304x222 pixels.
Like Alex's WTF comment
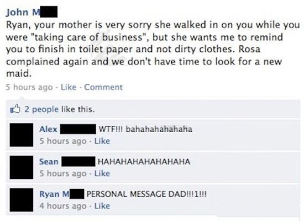[102, 141]
